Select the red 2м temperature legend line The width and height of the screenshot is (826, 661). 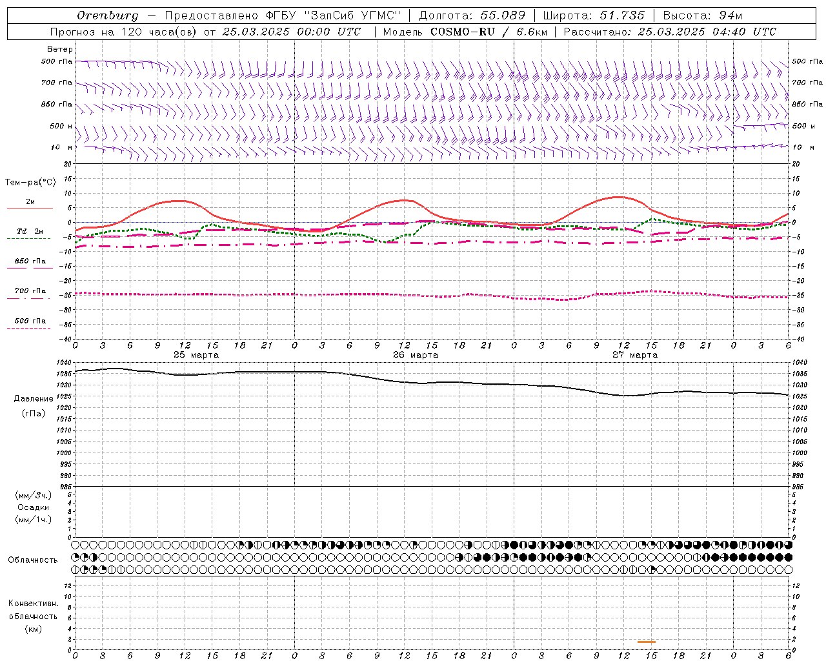30,208
